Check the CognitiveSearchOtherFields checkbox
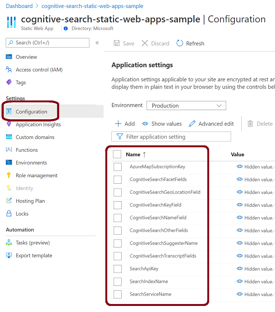The width and height of the screenshot is (275, 312). (117, 230)
